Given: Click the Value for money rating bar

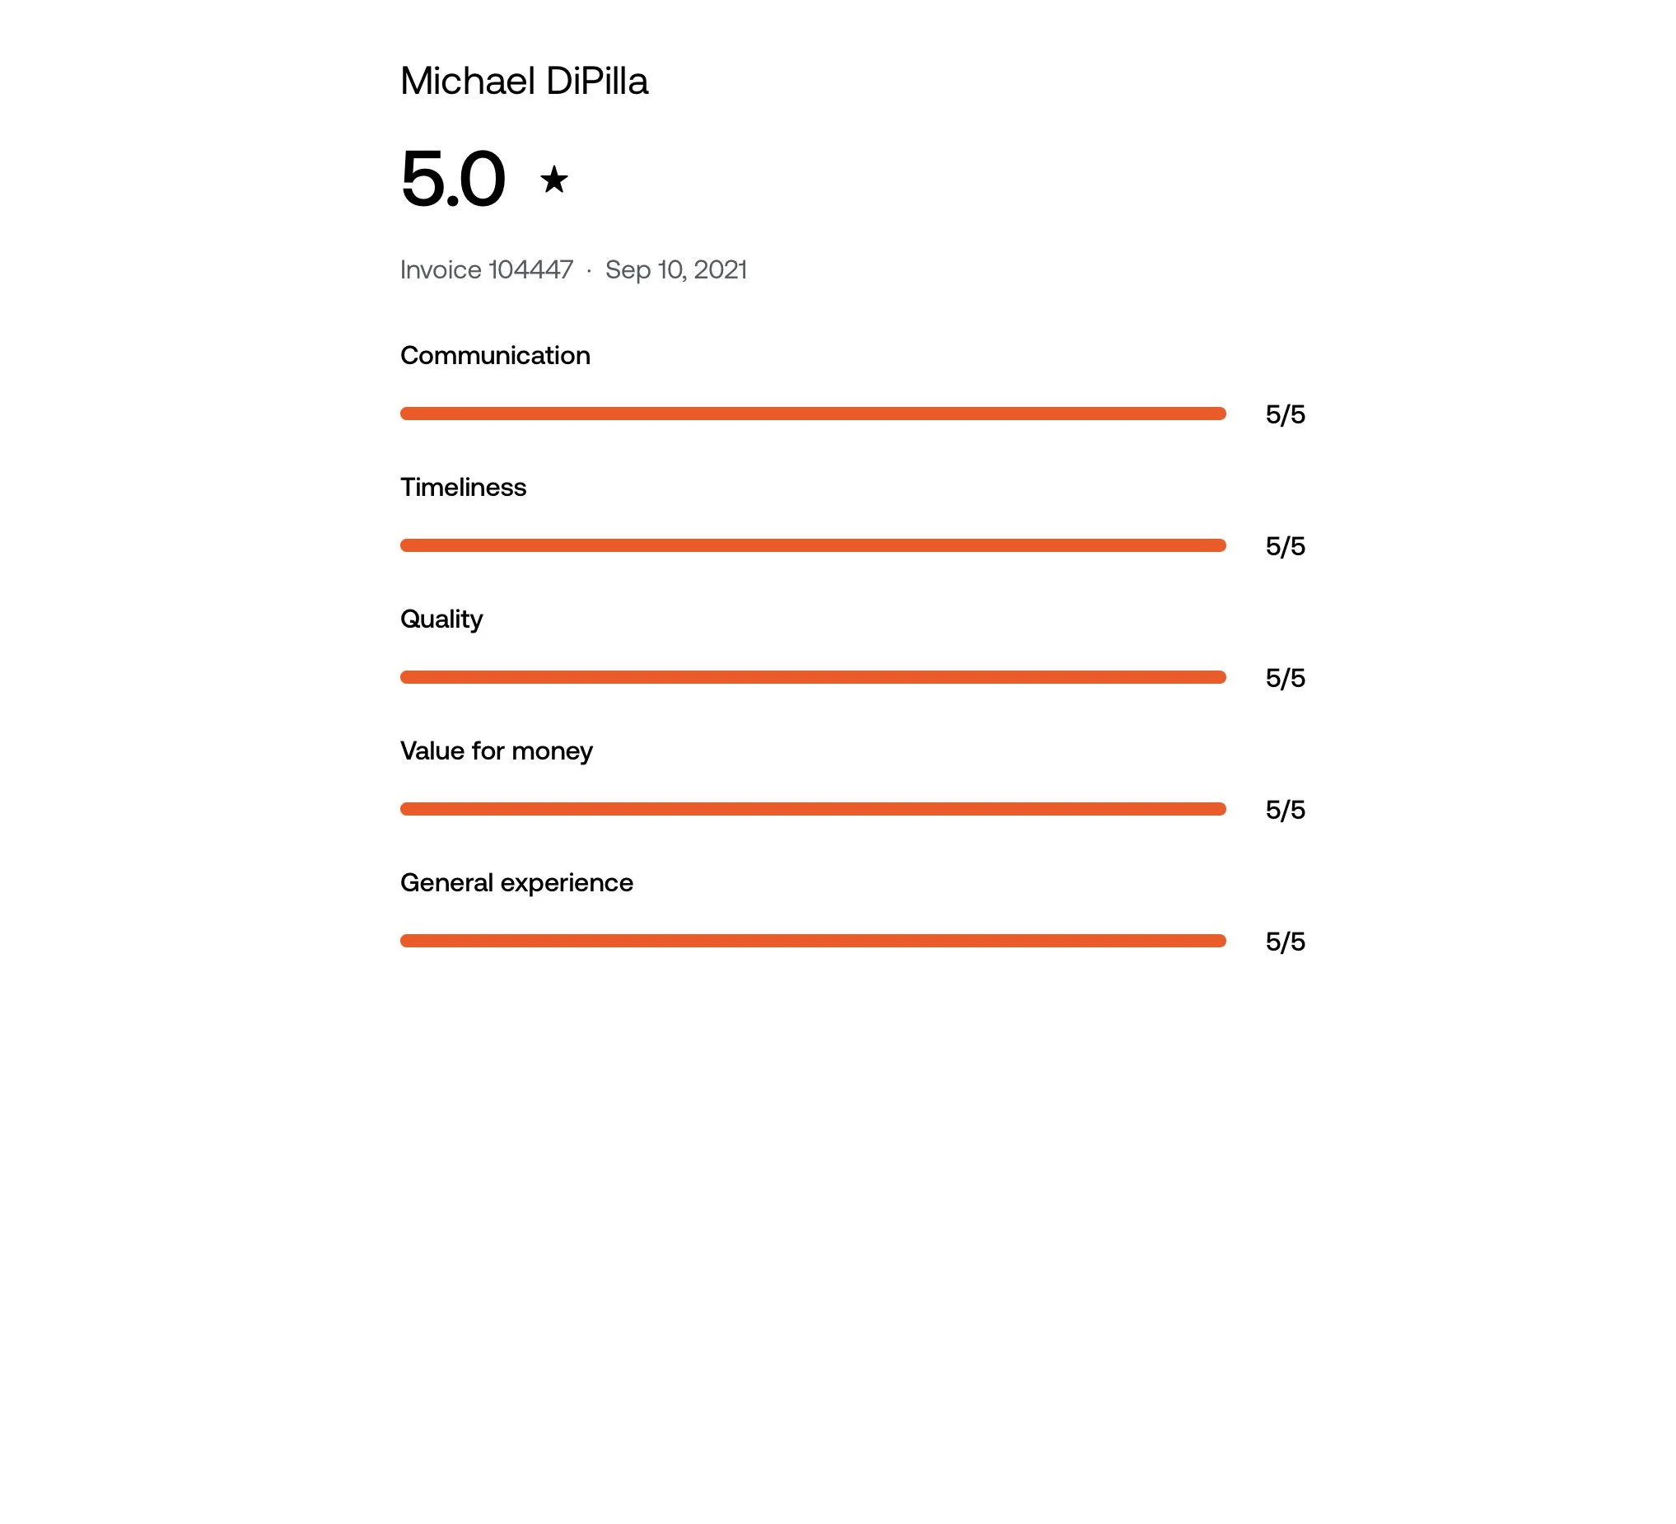Looking at the screenshot, I should pyautogui.click(x=813, y=809).
